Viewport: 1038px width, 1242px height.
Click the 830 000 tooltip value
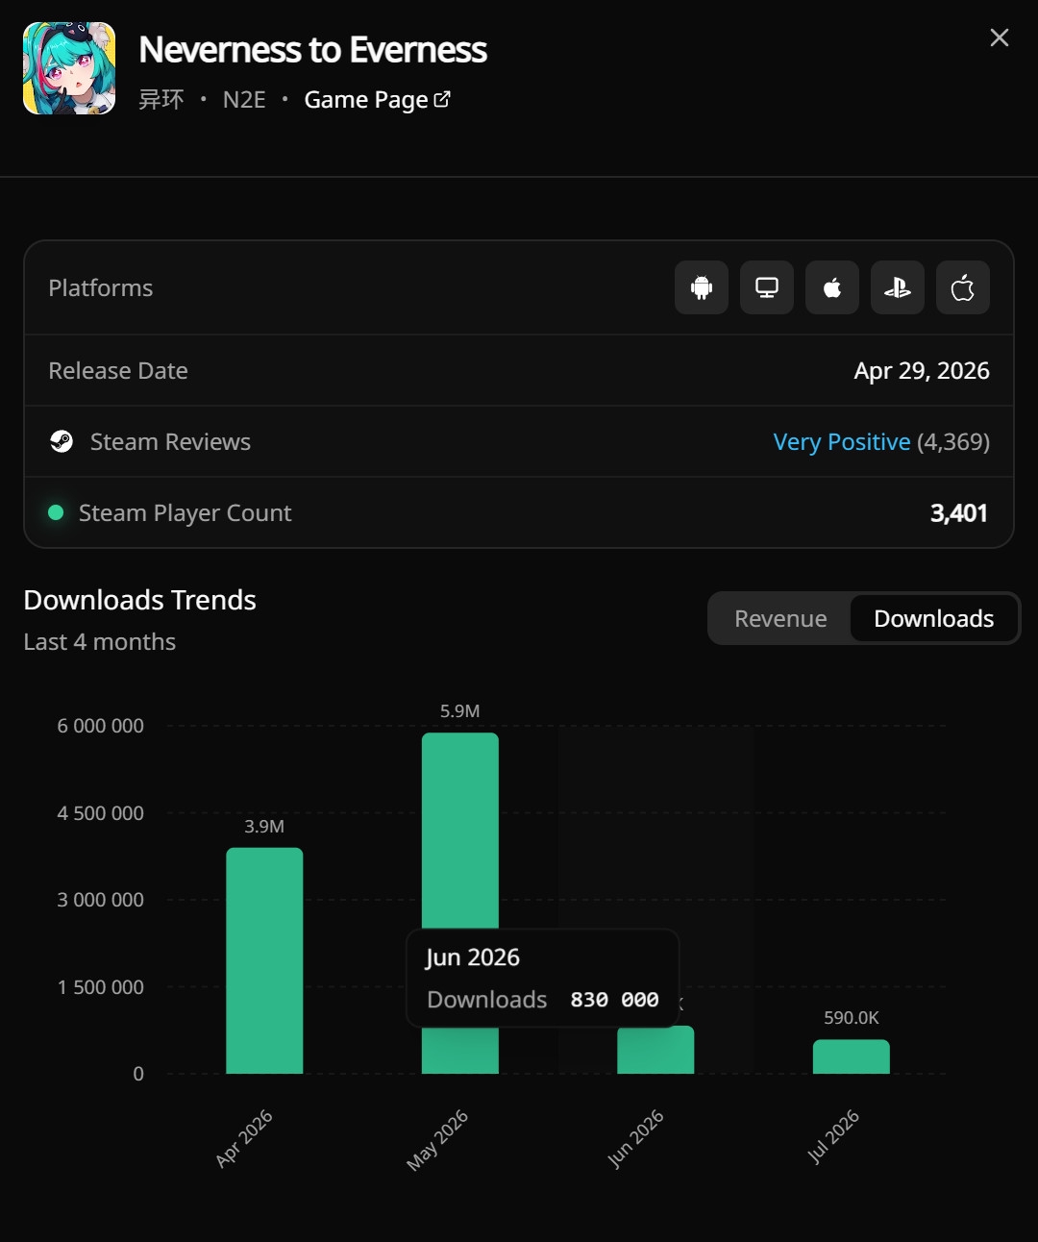pos(614,1000)
